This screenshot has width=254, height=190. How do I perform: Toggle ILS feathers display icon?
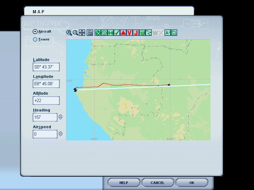[x=117, y=33]
